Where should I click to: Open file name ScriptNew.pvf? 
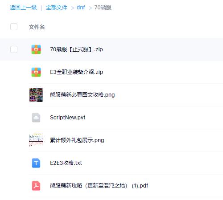[x=68, y=118]
